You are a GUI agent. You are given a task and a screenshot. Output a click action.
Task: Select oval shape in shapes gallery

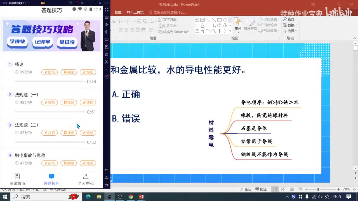click(225, 20)
